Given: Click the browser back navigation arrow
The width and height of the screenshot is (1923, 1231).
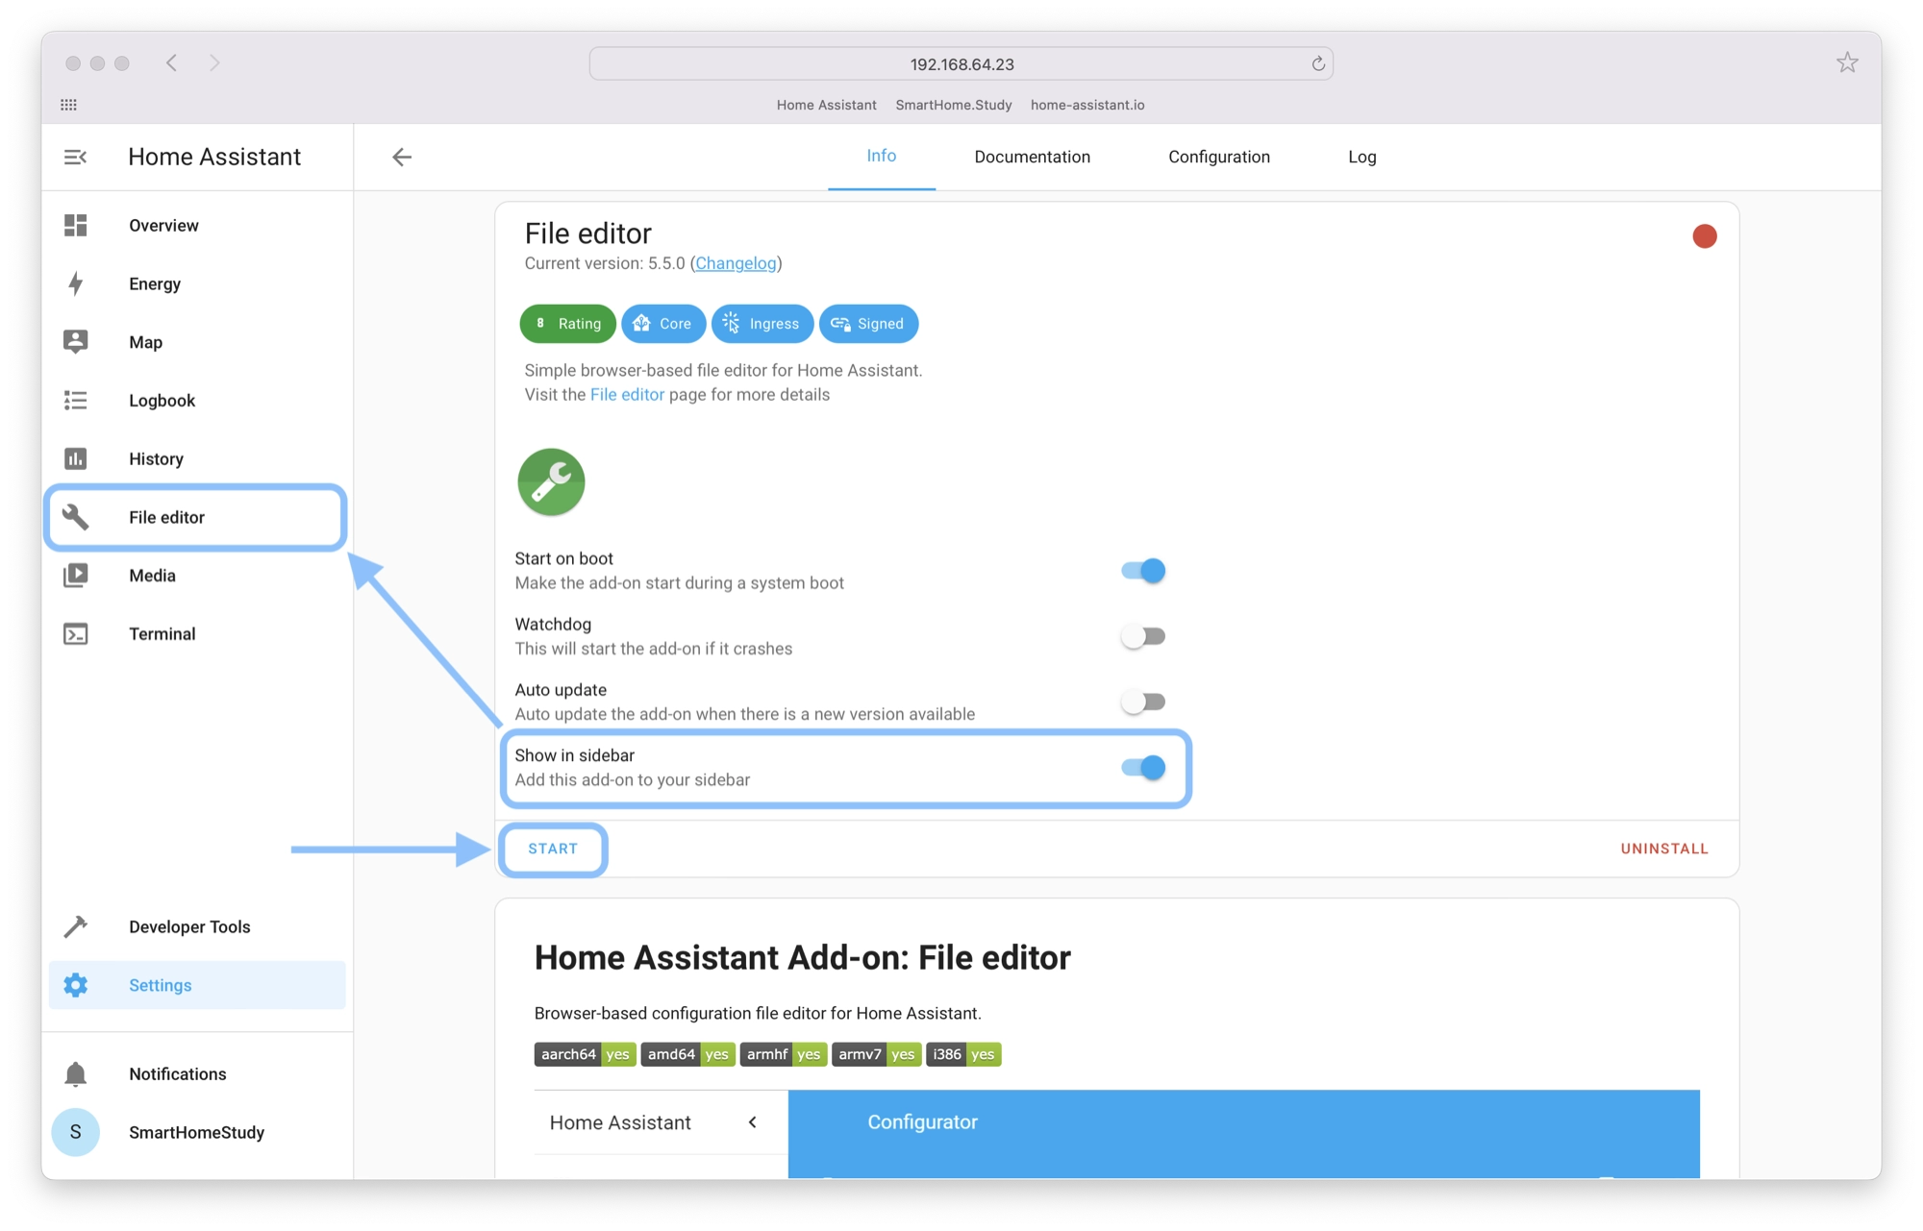Looking at the screenshot, I should pyautogui.click(x=171, y=63).
